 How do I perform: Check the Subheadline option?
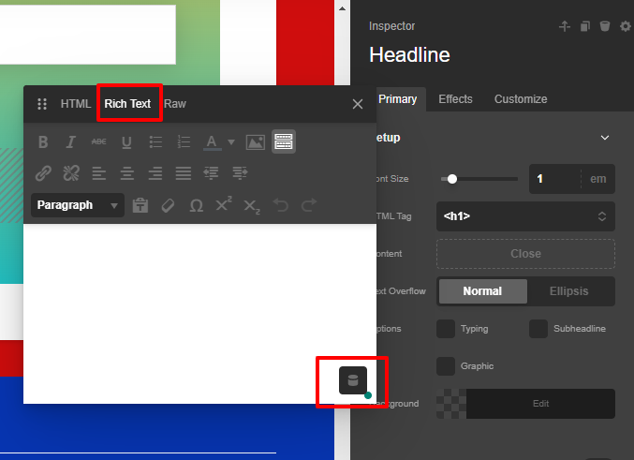point(538,329)
